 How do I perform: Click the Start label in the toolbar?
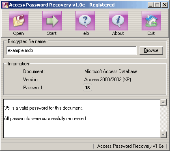pyautogui.click(x=52, y=33)
